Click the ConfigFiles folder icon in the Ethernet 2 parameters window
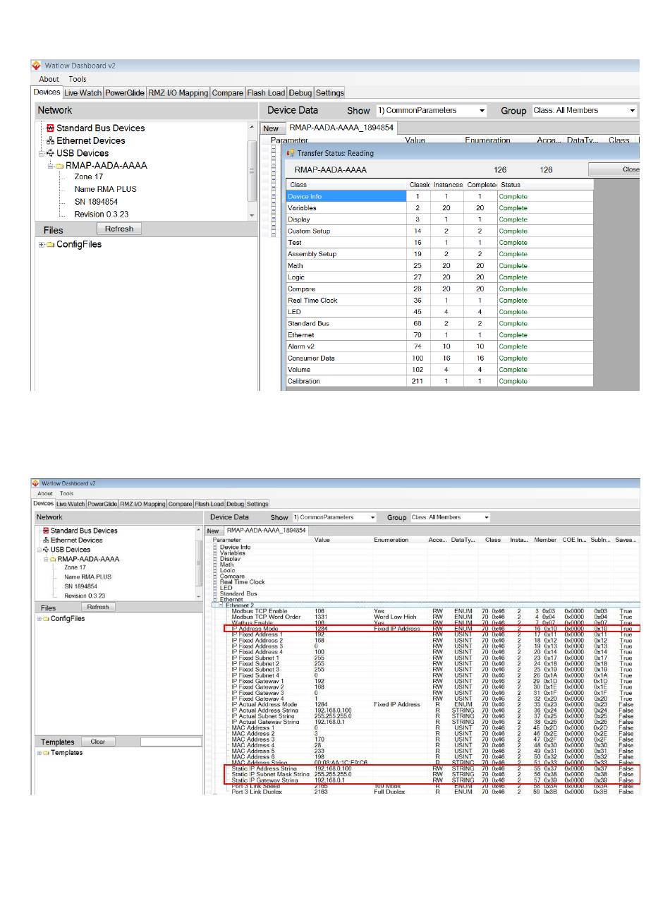The width and height of the screenshot is (670, 906). pos(47,619)
